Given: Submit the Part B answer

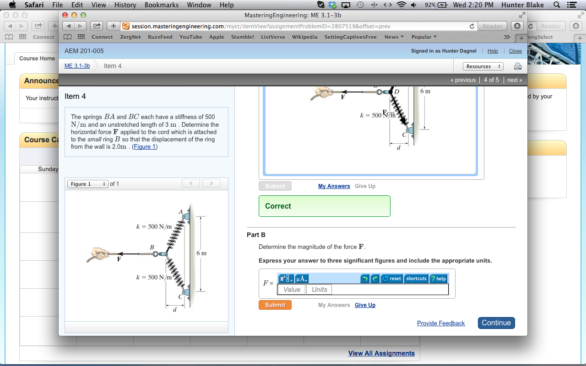Looking at the screenshot, I should click(275, 305).
